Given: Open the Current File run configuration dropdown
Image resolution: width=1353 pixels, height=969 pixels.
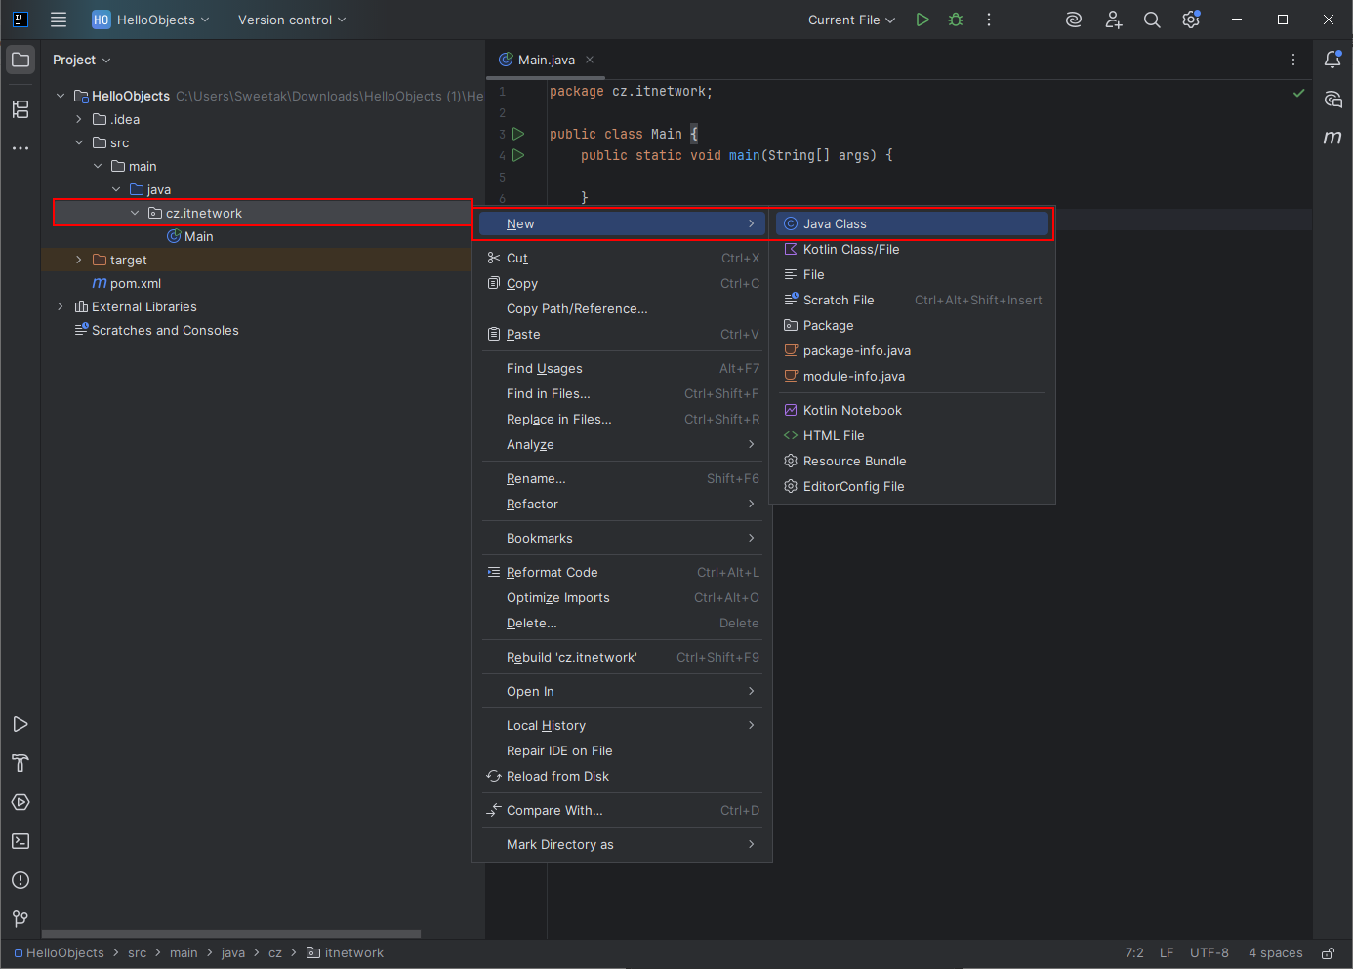Looking at the screenshot, I should coord(851,20).
